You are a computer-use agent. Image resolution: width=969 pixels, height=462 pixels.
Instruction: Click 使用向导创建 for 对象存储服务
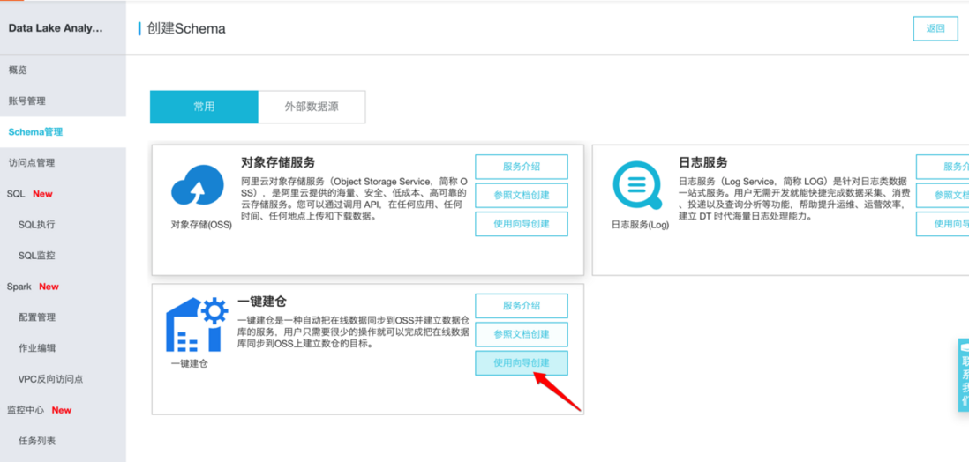pos(521,224)
